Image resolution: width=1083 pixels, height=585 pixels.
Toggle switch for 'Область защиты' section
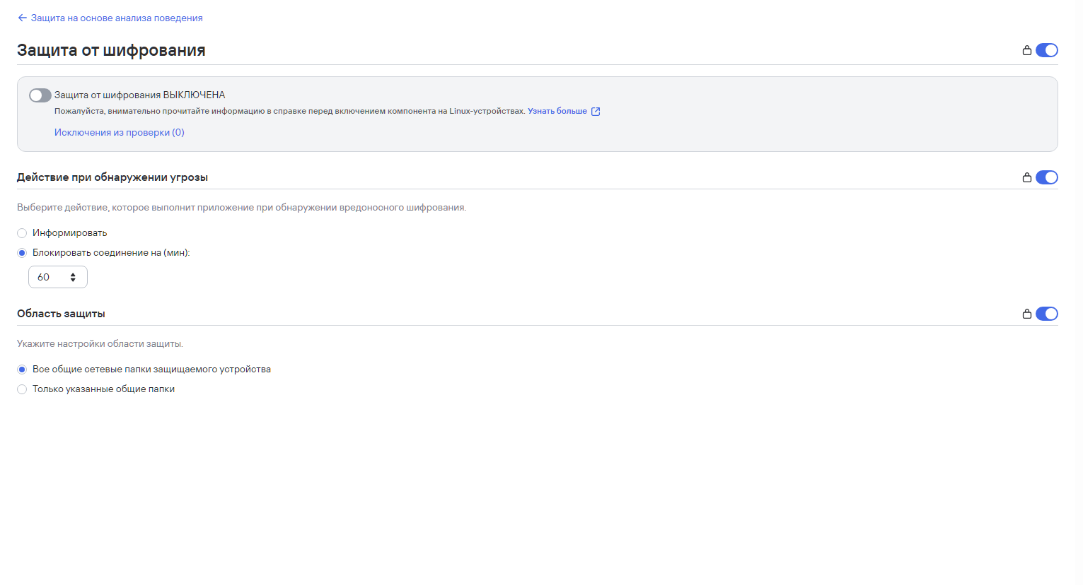point(1047,314)
